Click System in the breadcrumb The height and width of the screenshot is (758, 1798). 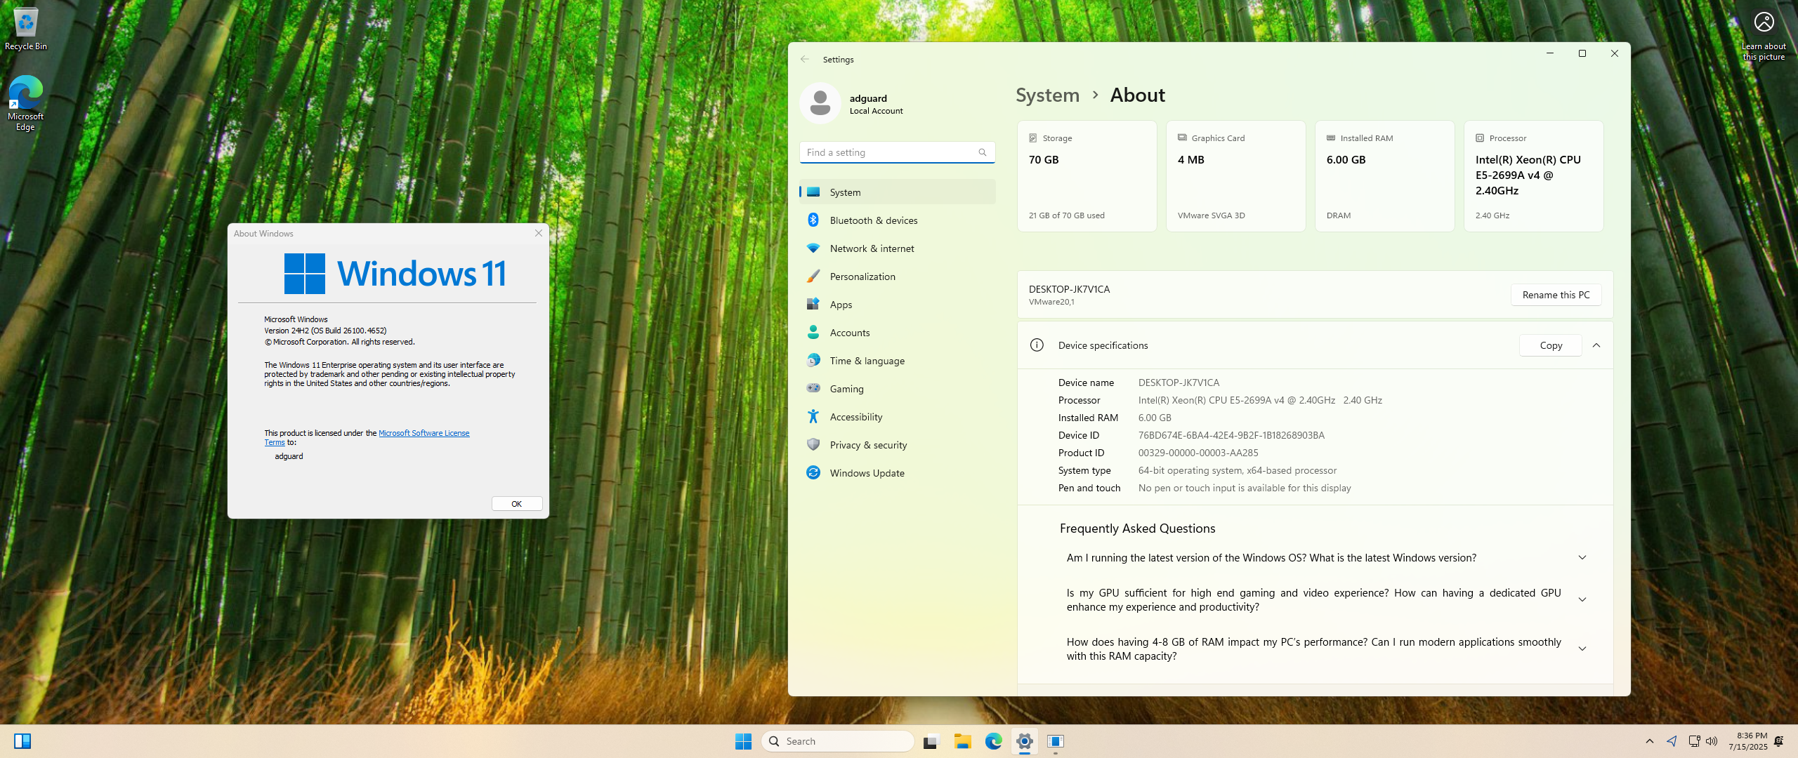[1047, 95]
